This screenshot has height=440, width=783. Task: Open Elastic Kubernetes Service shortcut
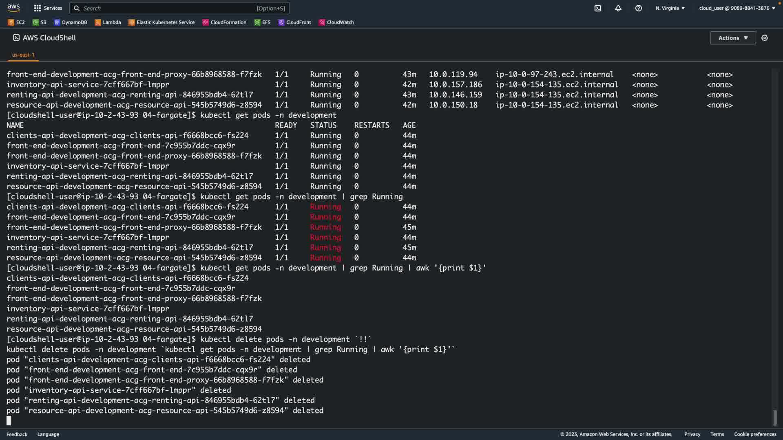[161, 22]
